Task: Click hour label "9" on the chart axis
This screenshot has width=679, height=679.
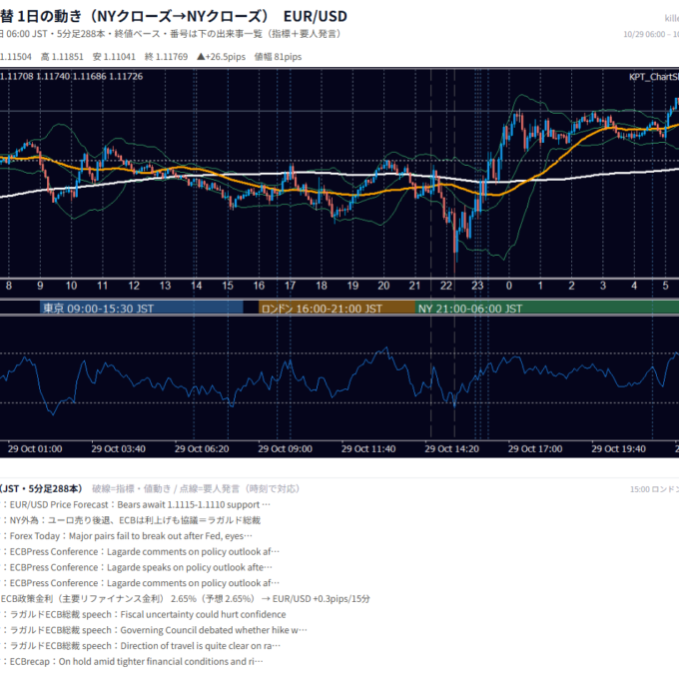Action: [x=40, y=286]
